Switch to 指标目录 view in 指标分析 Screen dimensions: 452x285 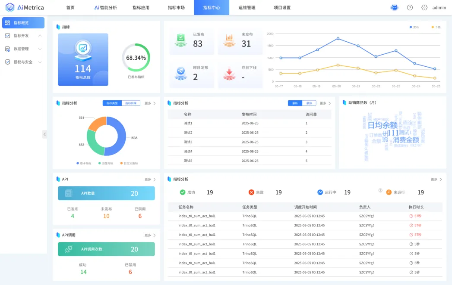(x=131, y=103)
